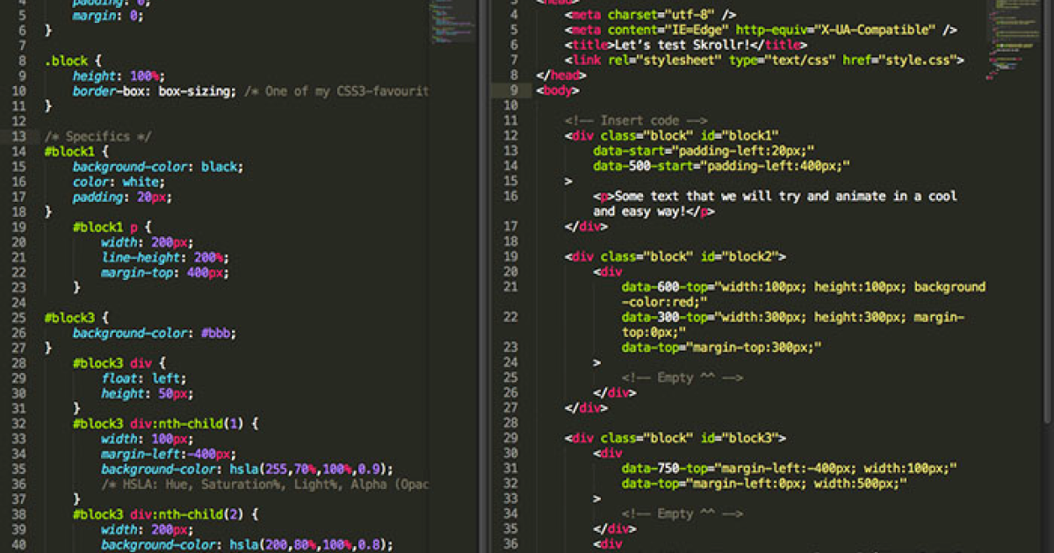Select line number 16 in the HTML pane
The height and width of the screenshot is (553, 1054).
coord(514,197)
